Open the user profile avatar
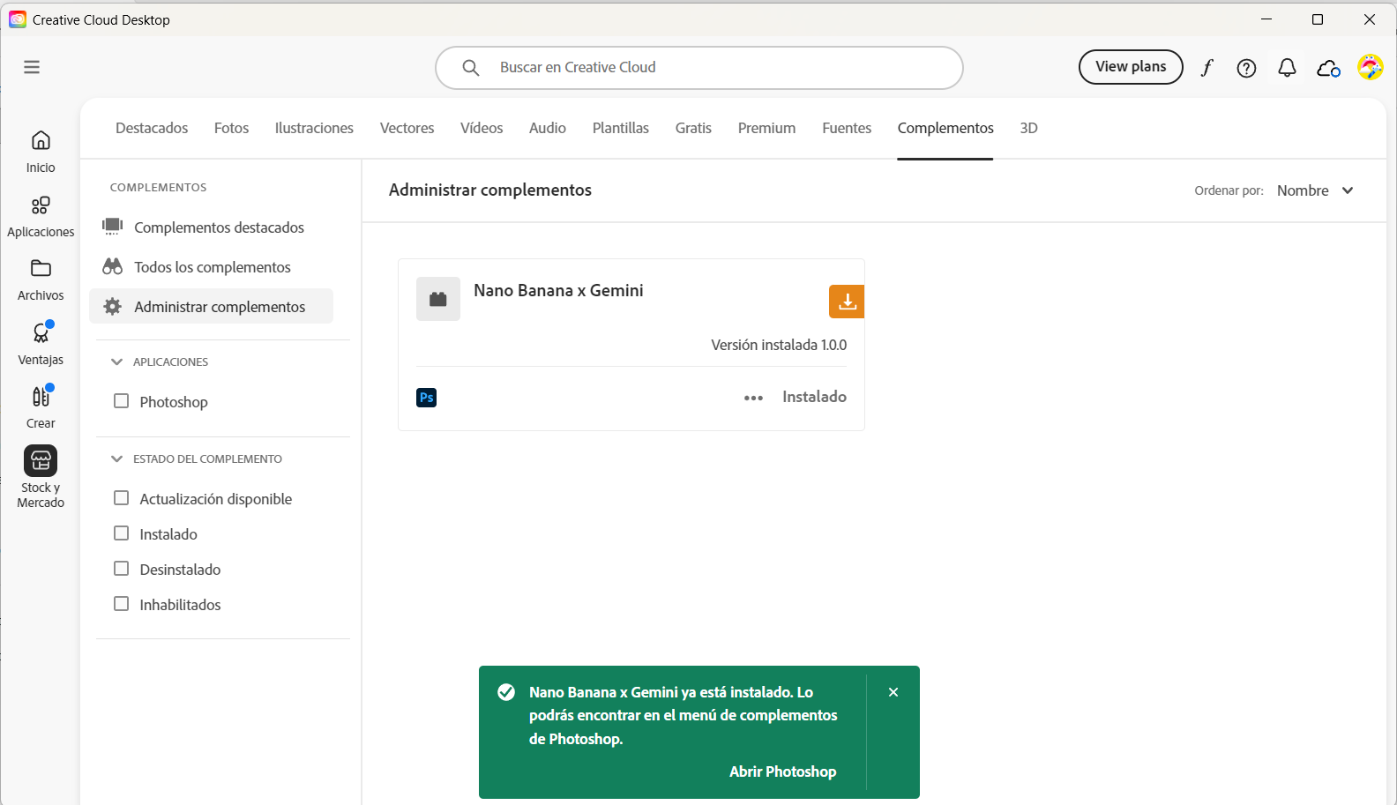The height and width of the screenshot is (805, 1397). [x=1370, y=67]
